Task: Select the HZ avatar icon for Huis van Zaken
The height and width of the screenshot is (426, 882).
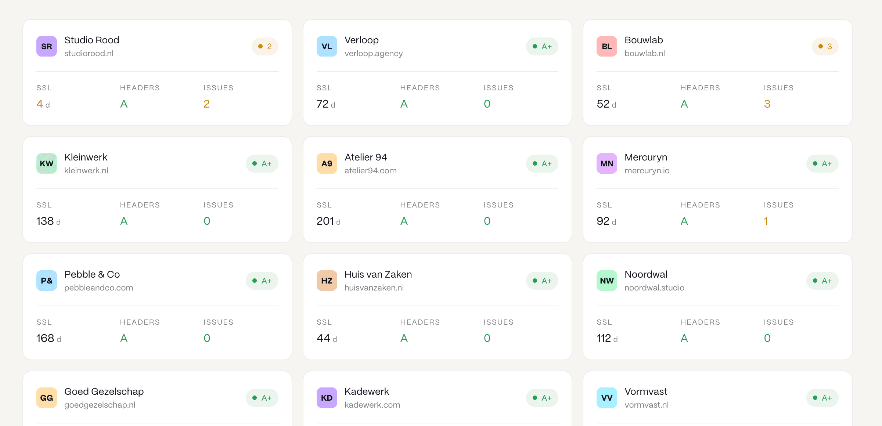Action: (327, 280)
